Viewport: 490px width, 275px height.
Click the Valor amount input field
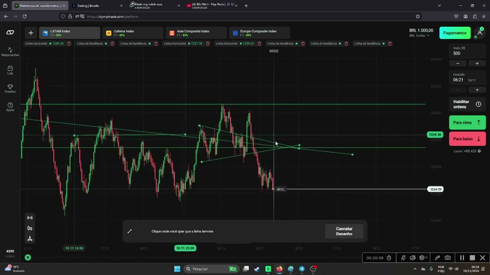pyautogui.click(x=467, y=51)
